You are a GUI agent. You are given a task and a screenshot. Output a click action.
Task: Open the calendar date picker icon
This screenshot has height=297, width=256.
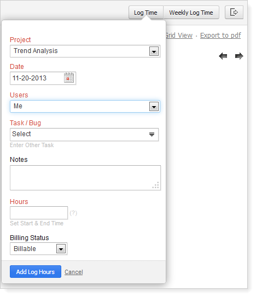69,78
